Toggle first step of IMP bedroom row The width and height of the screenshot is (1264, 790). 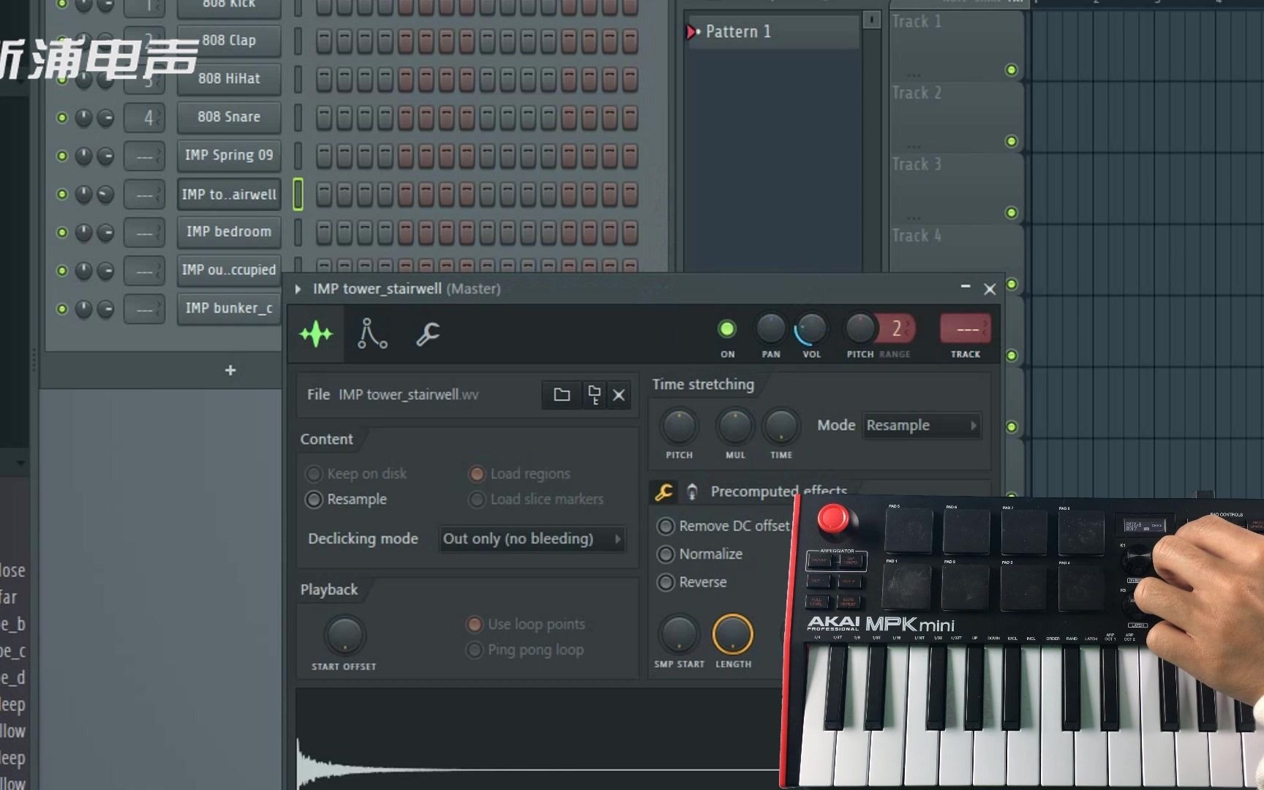(x=324, y=233)
